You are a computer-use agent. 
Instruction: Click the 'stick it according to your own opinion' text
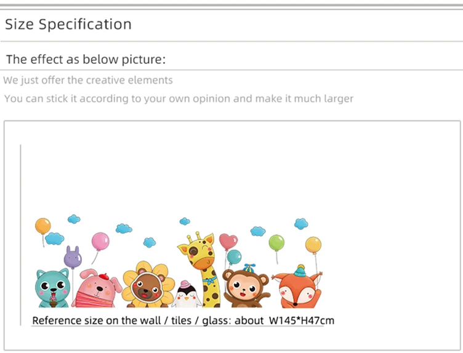point(179,98)
